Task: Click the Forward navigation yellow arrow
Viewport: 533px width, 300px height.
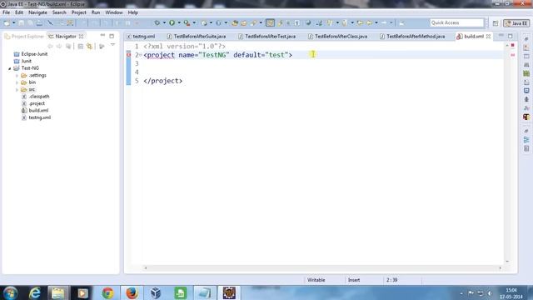Action: click(384, 22)
